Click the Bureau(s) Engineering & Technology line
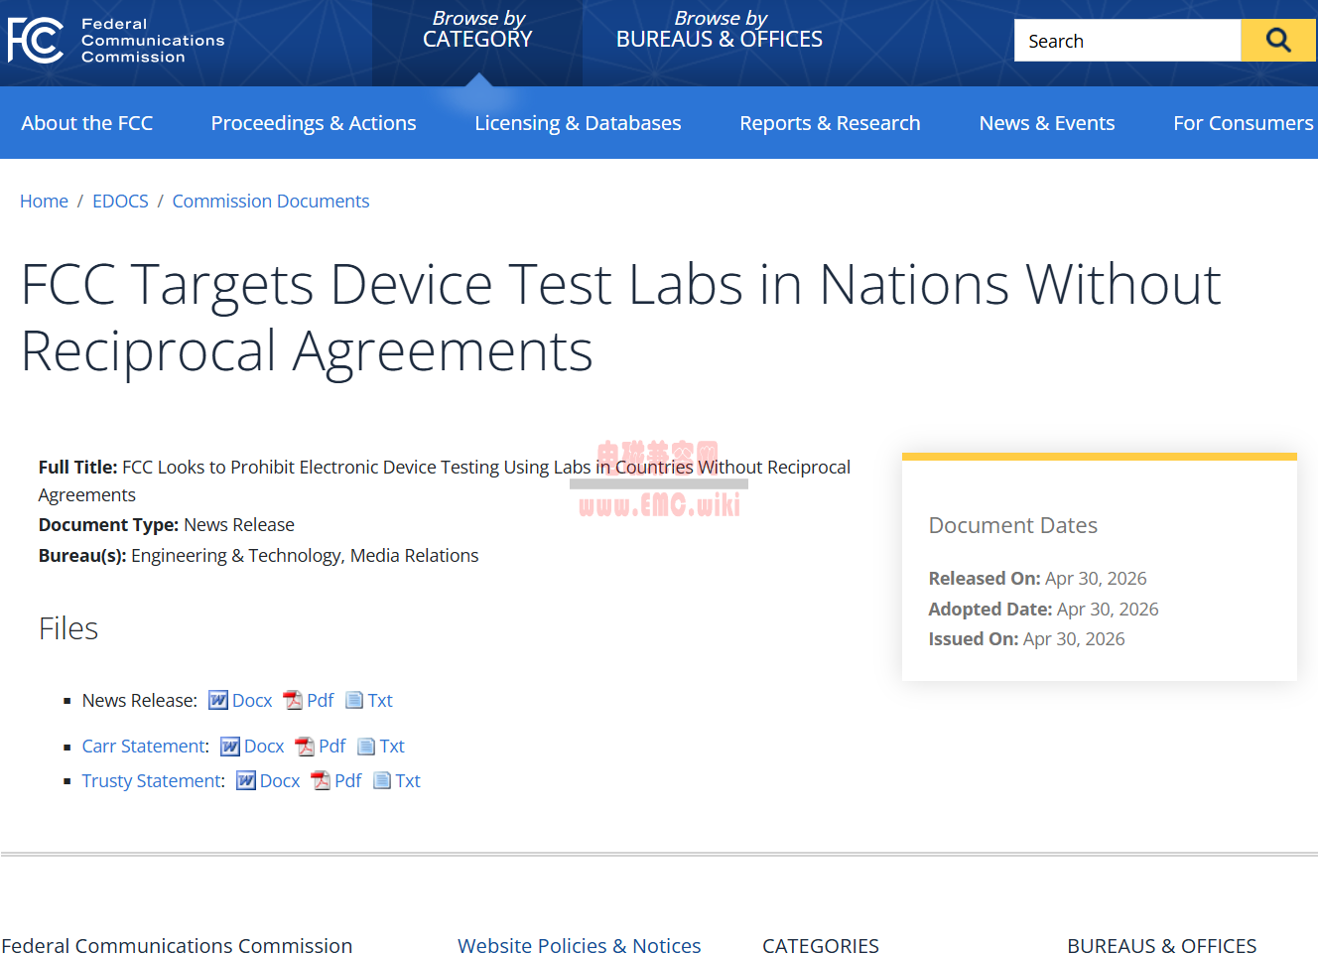Screen dimensions: 1318x955 (258, 556)
